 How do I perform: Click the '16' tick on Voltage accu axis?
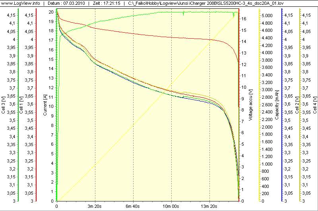point(244,19)
